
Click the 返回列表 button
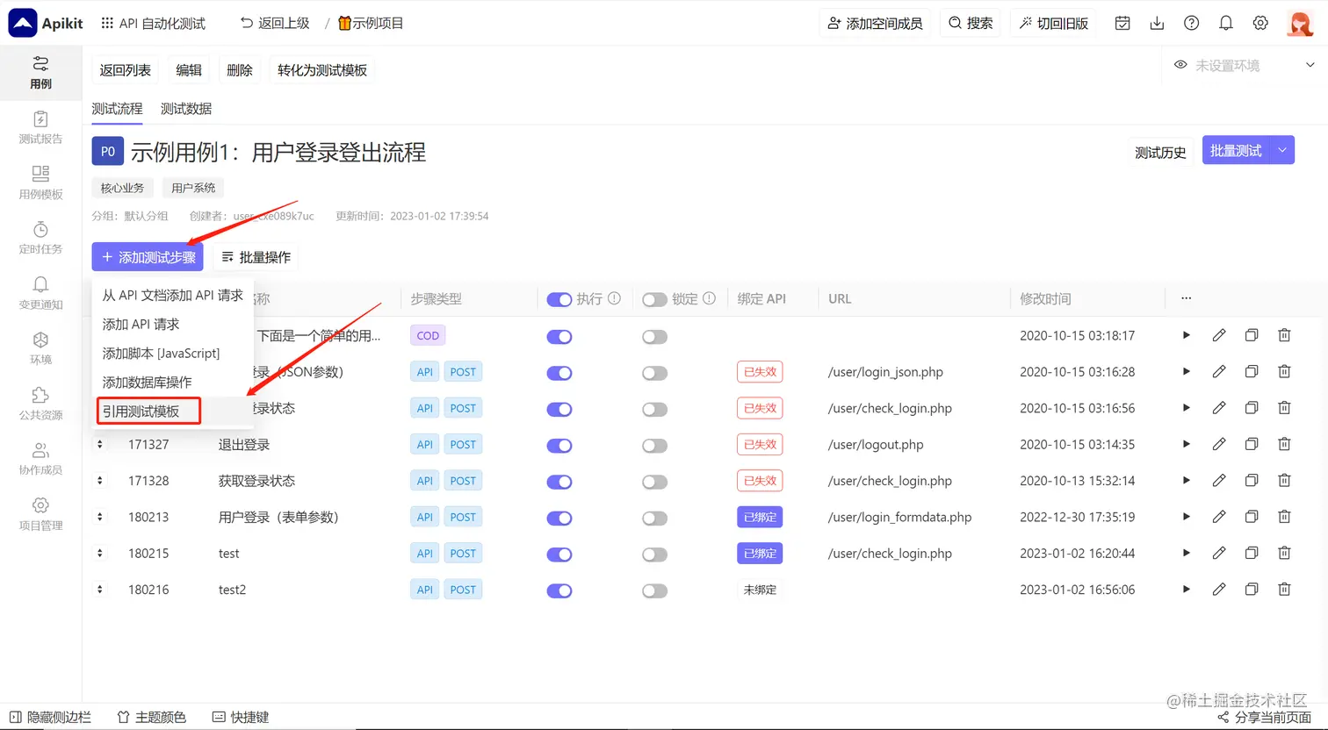click(x=126, y=70)
